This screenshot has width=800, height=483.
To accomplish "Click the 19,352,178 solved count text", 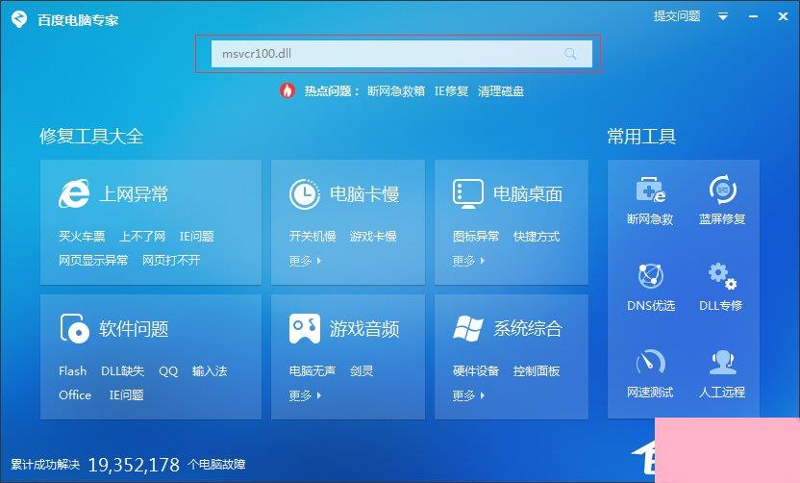I will coord(135,465).
